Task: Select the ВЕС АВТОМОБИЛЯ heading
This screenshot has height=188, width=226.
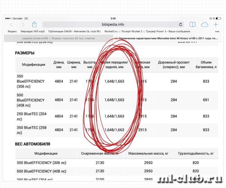Action: click(33, 144)
